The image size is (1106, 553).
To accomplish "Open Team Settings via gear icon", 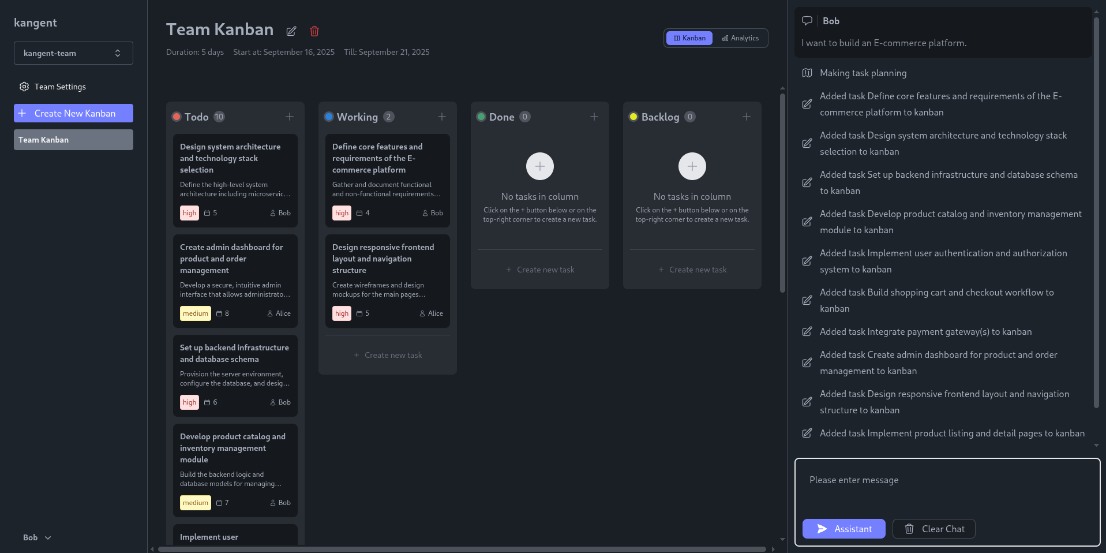I will pyautogui.click(x=24, y=87).
